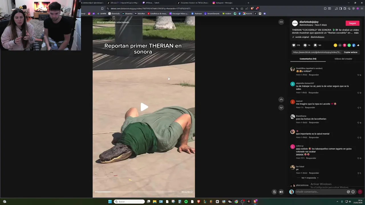Like OneHitBoy's comment heart
Screen dimensions: 365x205
click(358, 75)
